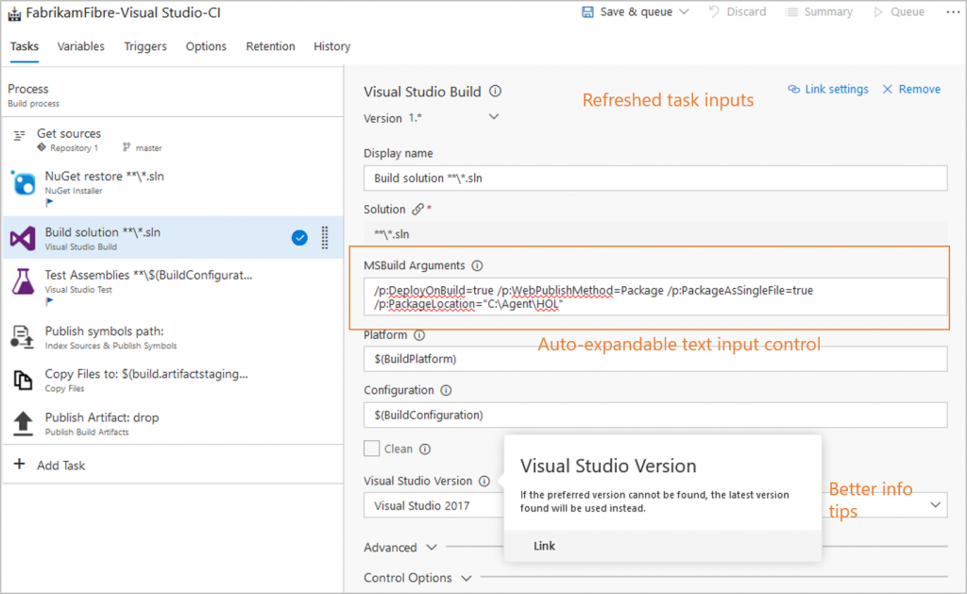Click the master branch icon
967x594 pixels.
(126, 147)
